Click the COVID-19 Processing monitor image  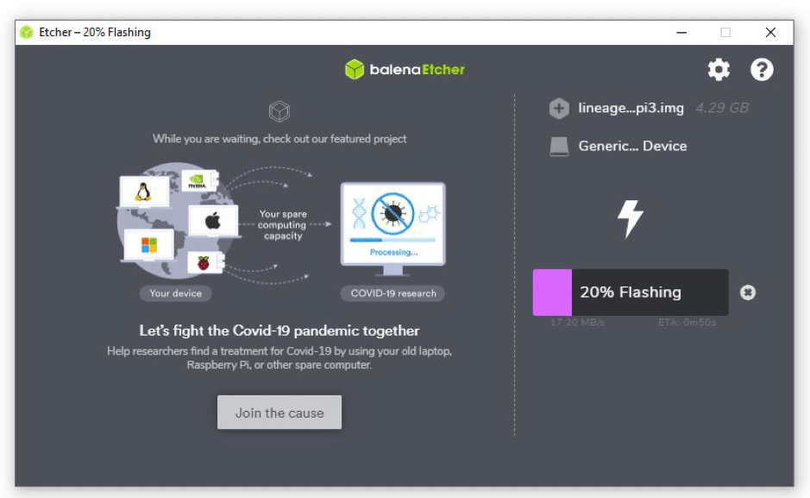[393, 229]
